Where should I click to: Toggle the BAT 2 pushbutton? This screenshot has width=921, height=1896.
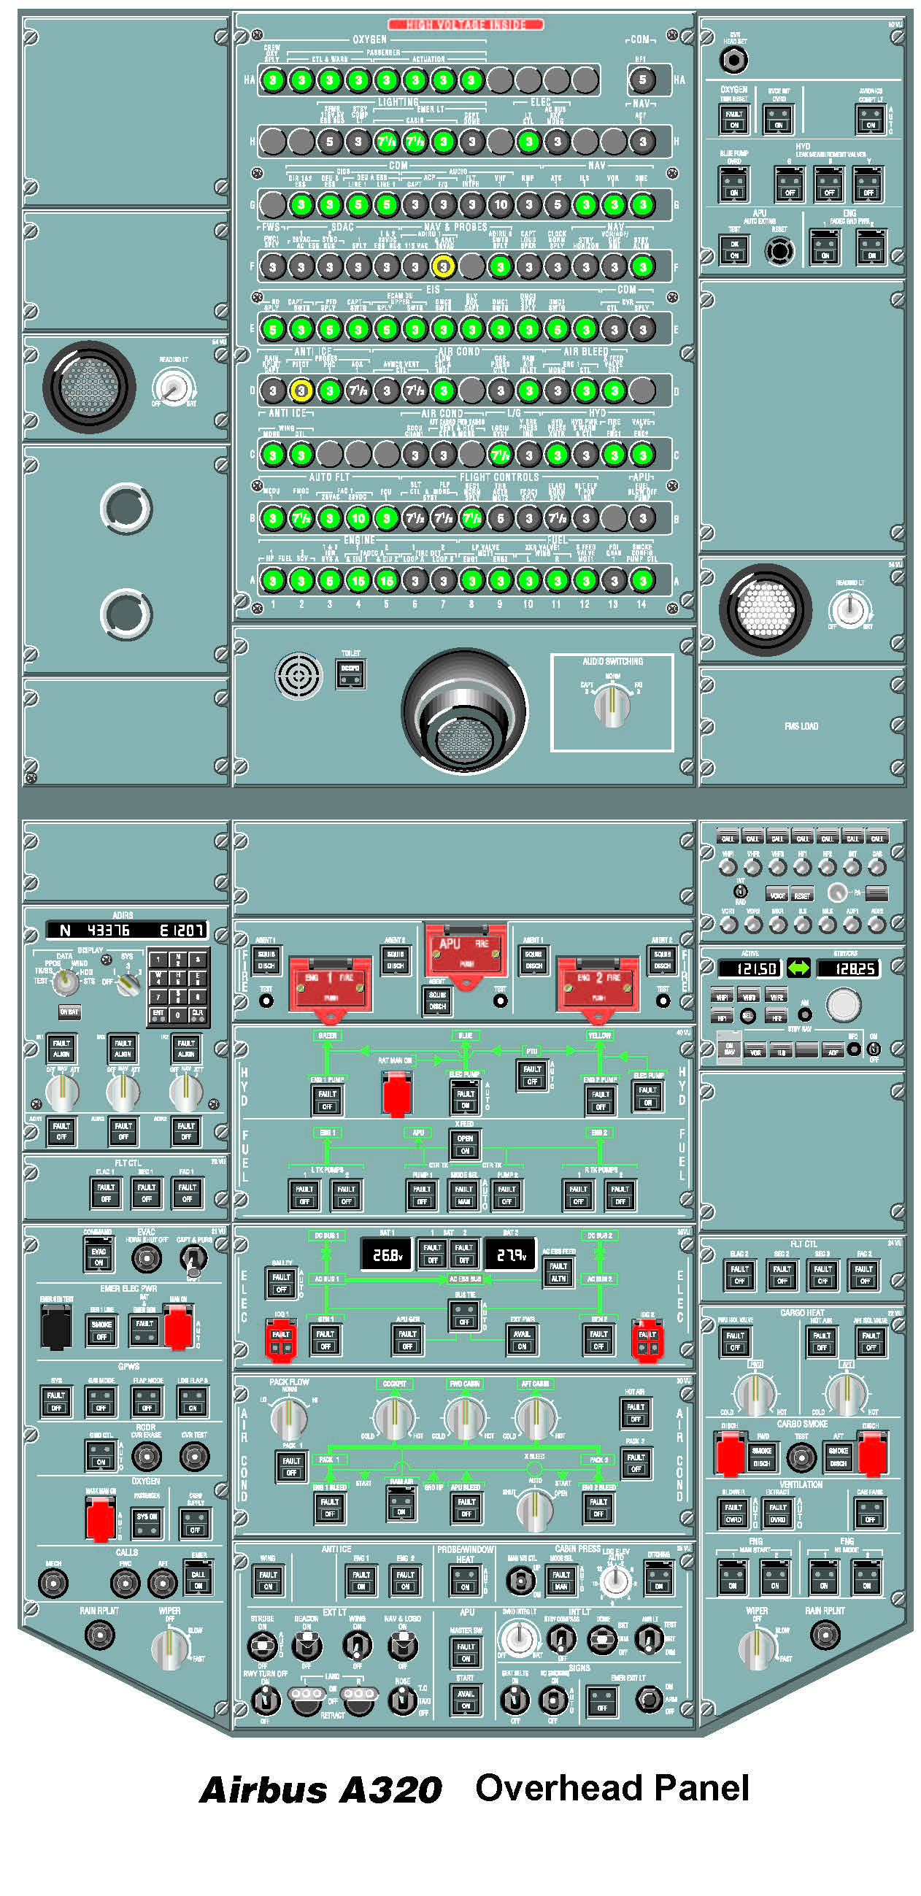pos(464,1254)
